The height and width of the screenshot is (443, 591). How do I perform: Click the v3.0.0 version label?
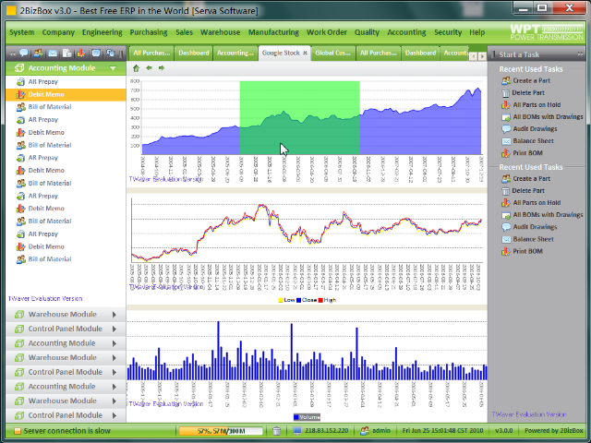click(x=504, y=431)
